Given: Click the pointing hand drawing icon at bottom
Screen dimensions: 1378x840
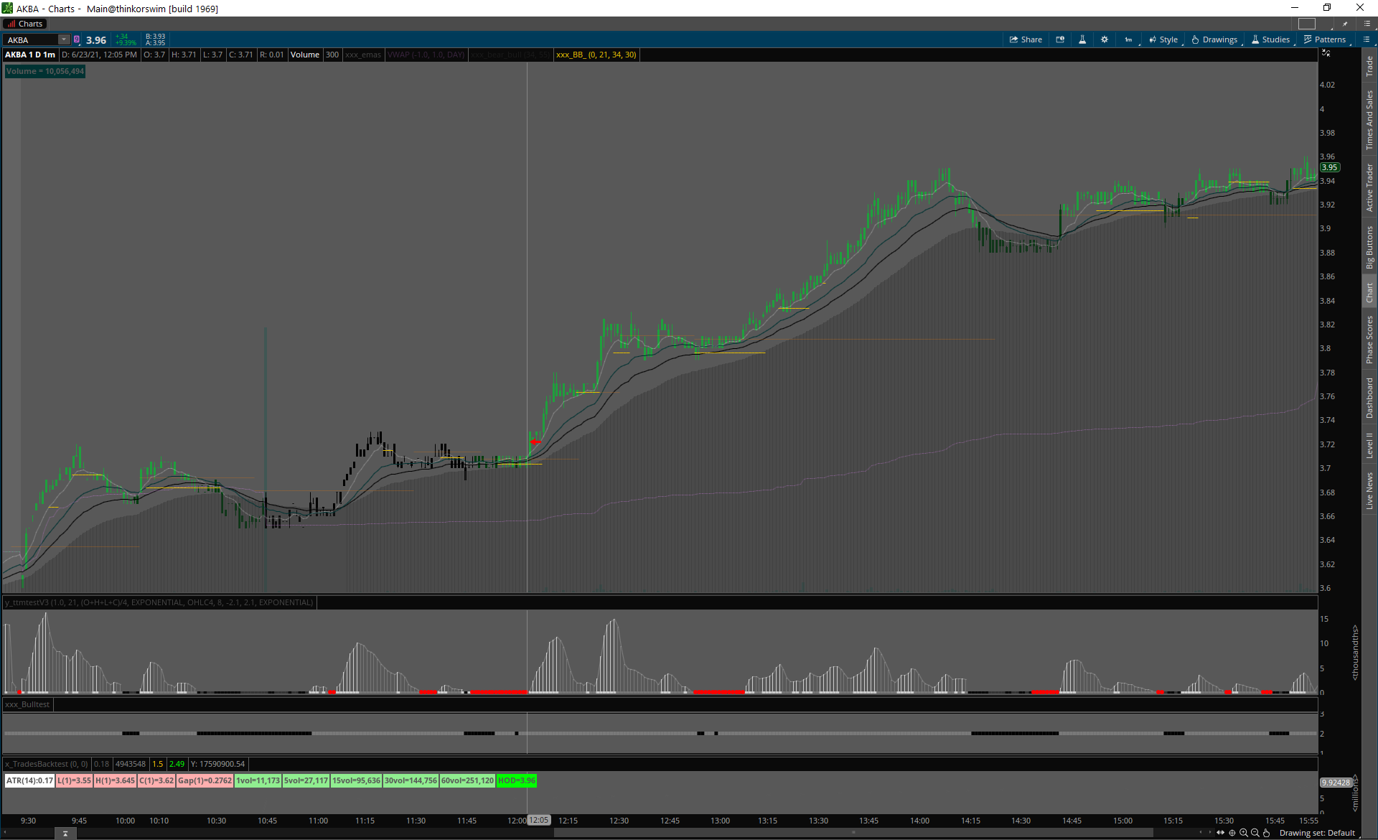Looking at the screenshot, I should [1267, 833].
